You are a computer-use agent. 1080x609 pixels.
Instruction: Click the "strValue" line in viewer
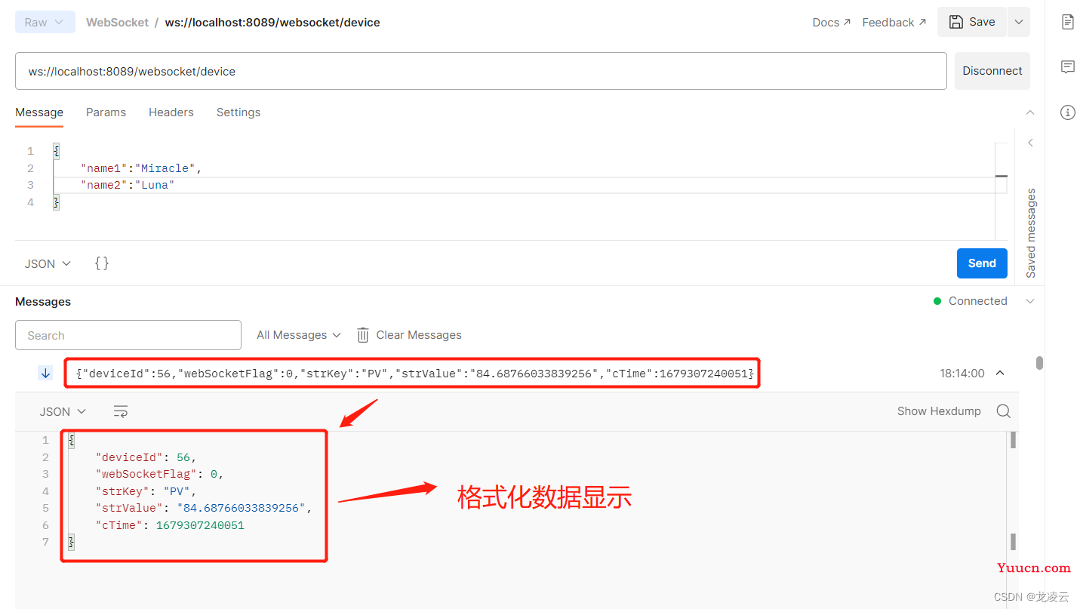click(203, 508)
